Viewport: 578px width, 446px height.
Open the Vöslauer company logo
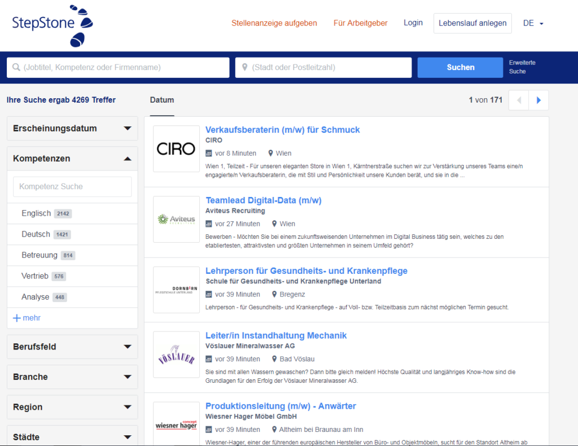pyautogui.click(x=176, y=355)
